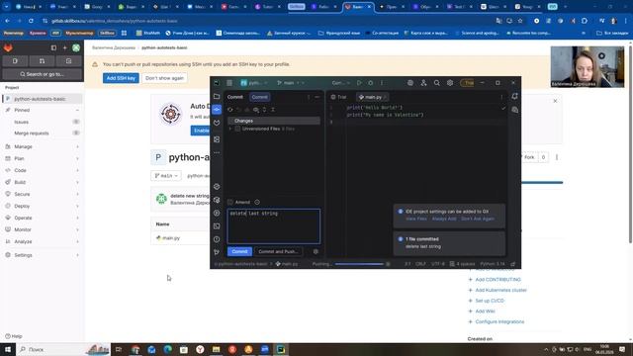
Task: Click the Show Diff icon in Commit toolbar
Action: [x=256, y=110]
